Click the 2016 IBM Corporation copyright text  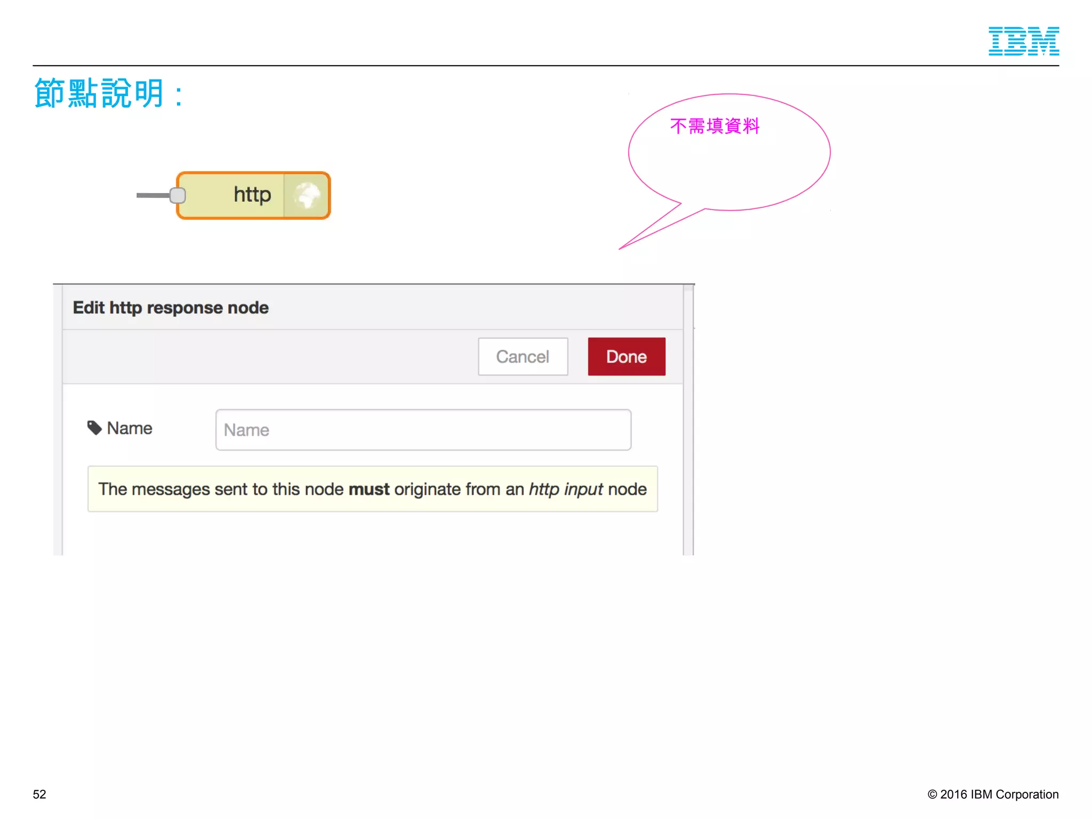[x=993, y=794]
